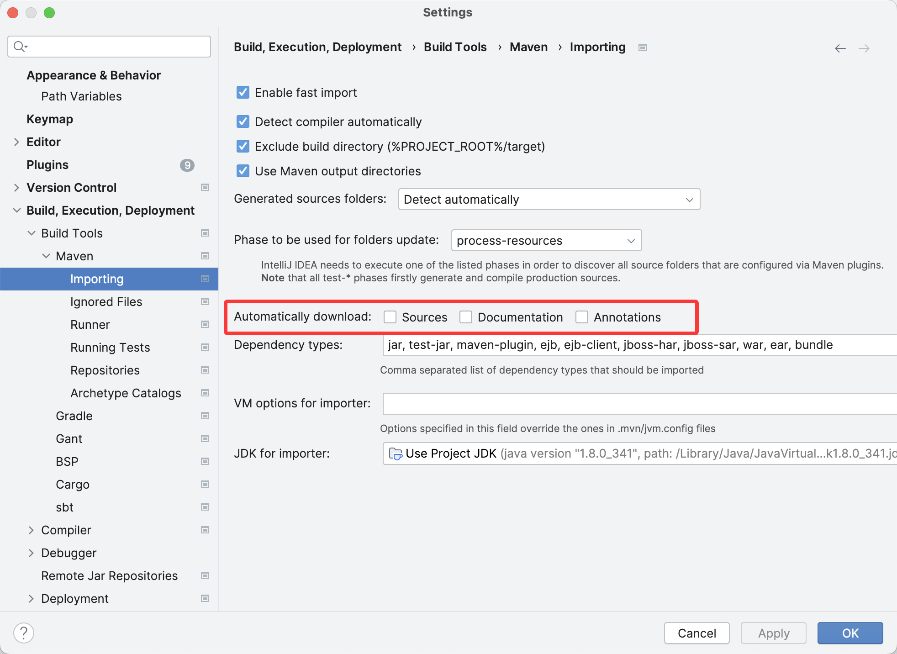Click the back navigation arrow
This screenshot has width=897, height=654.
point(840,48)
